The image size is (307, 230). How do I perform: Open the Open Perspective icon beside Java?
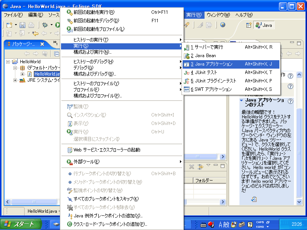click(x=249, y=25)
